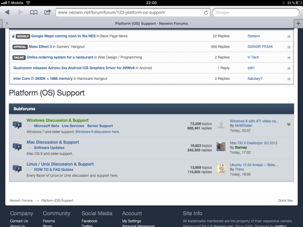Open HOW TO & FAQ Guides subforum
The width and height of the screenshot is (303, 227).
53,169
